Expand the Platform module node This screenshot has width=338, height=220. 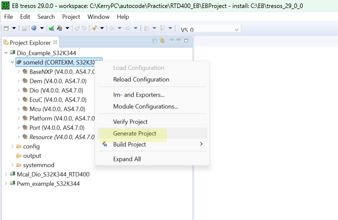tap(18, 118)
